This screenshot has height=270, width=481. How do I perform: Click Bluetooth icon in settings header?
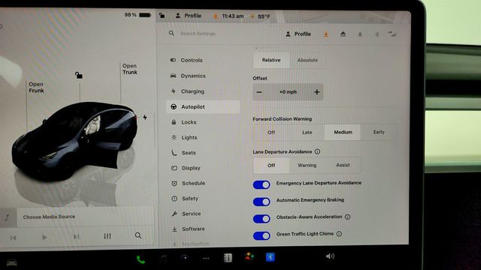[377, 34]
